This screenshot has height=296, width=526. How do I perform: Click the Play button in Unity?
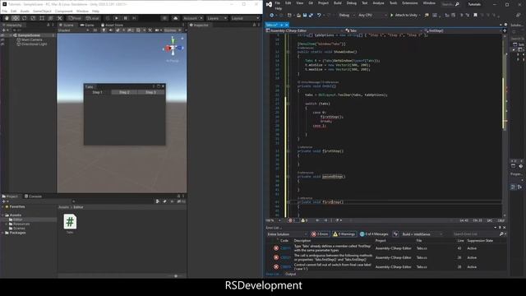(117, 18)
